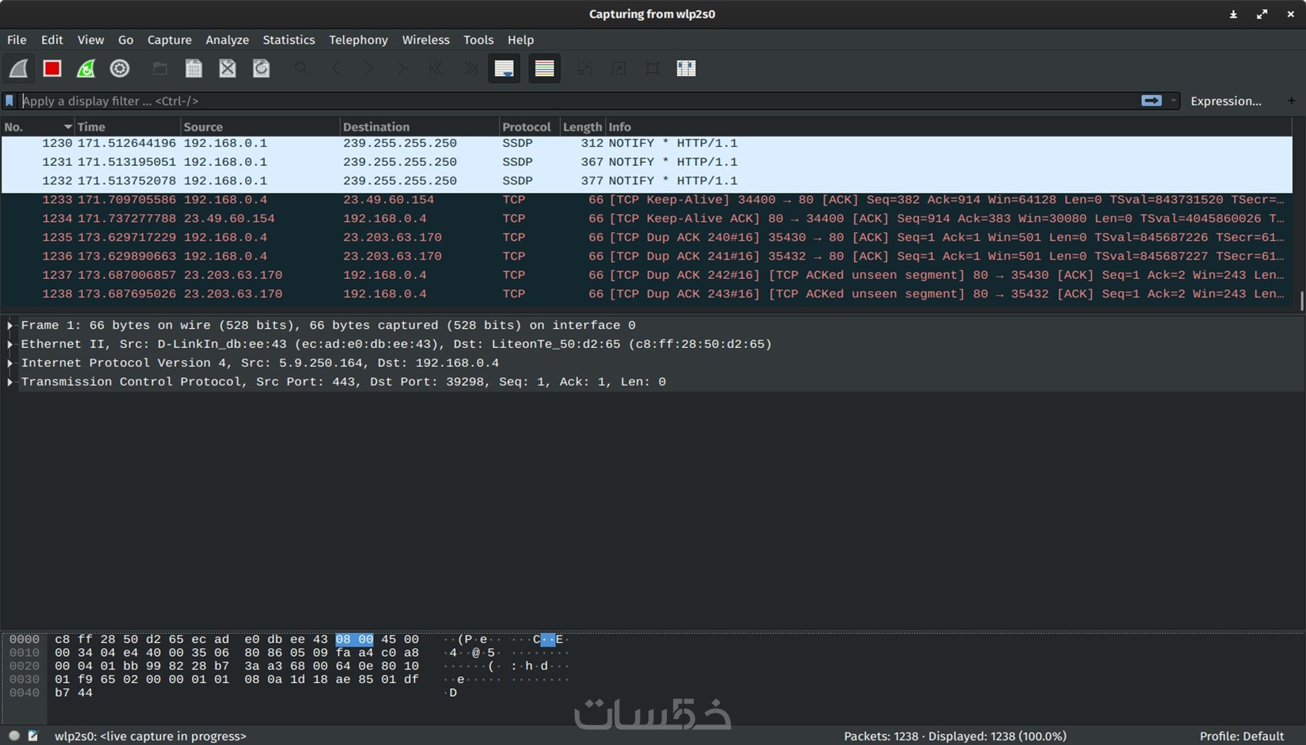Open capture options gear icon
The height and width of the screenshot is (745, 1306).
[x=120, y=68]
